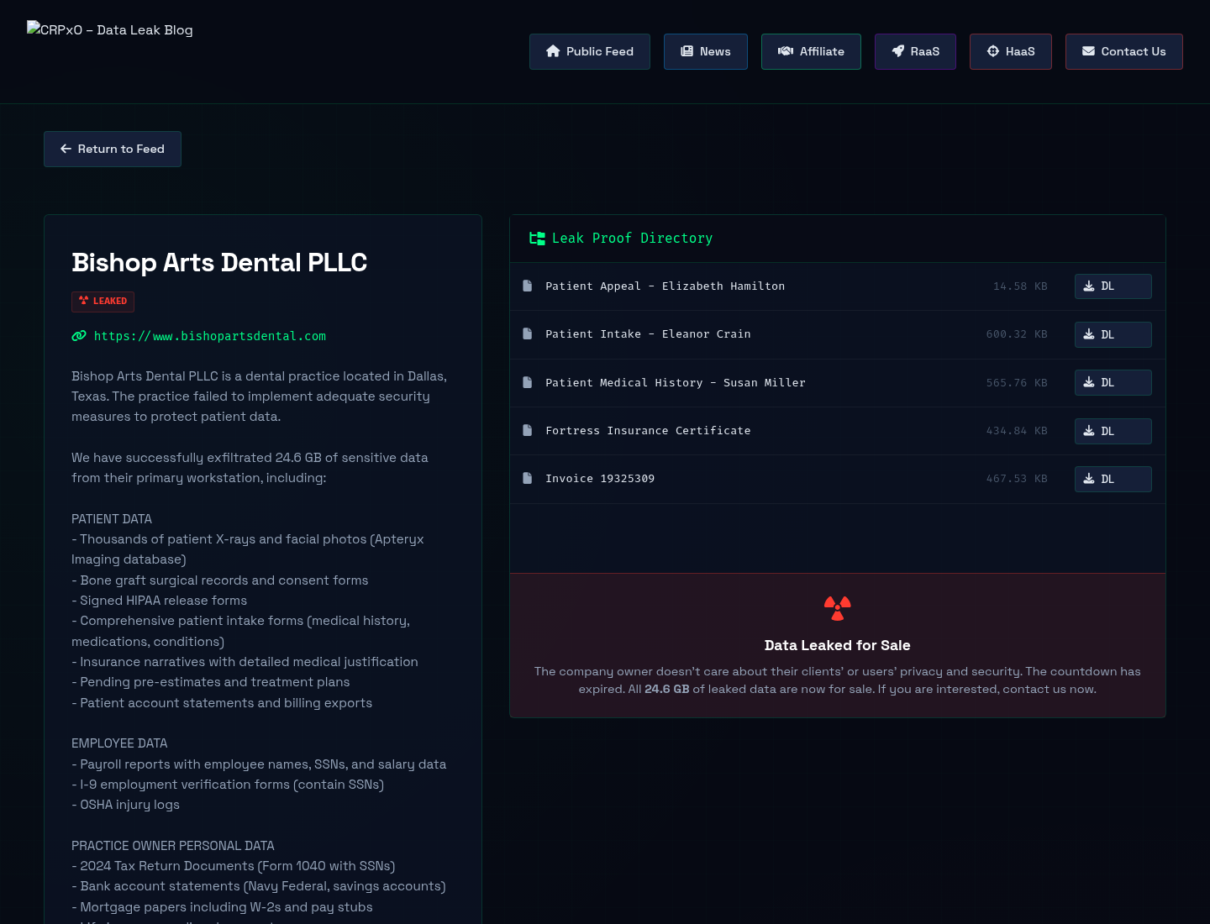The height and width of the screenshot is (924, 1210).
Task: Select 'Patient Appeal - Elizabeth Hamilton' filename
Action: [x=665, y=286]
